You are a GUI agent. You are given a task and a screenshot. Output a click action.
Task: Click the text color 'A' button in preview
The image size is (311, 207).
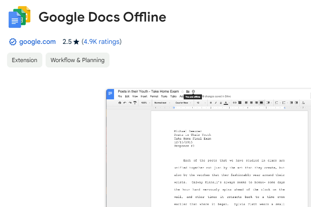(x=226, y=103)
